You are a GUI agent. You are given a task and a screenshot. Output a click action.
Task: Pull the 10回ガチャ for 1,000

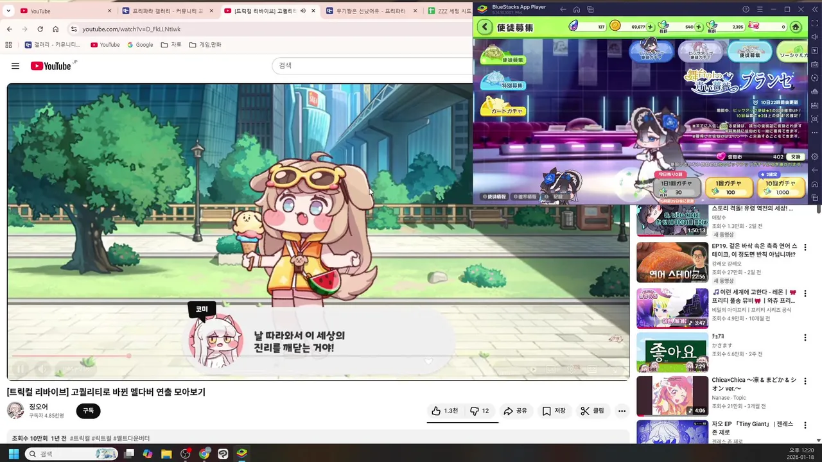(782, 187)
